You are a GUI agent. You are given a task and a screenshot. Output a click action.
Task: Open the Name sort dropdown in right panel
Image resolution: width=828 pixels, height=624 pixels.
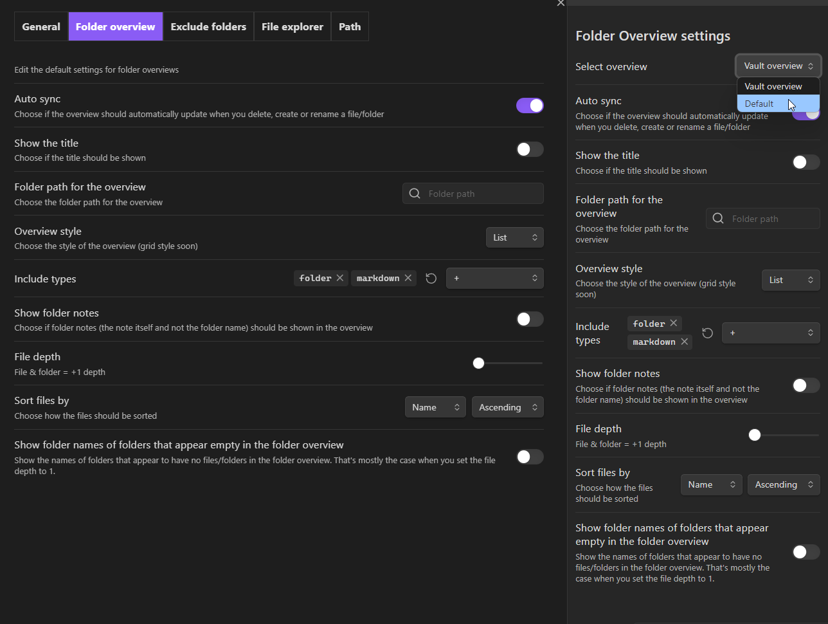pos(712,484)
